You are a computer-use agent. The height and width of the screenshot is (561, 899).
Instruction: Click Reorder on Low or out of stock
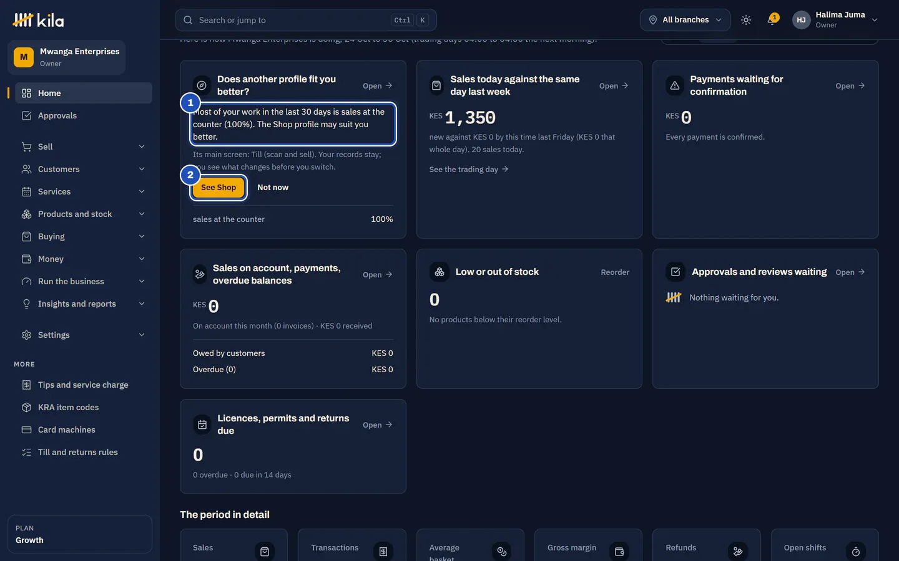tap(615, 272)
